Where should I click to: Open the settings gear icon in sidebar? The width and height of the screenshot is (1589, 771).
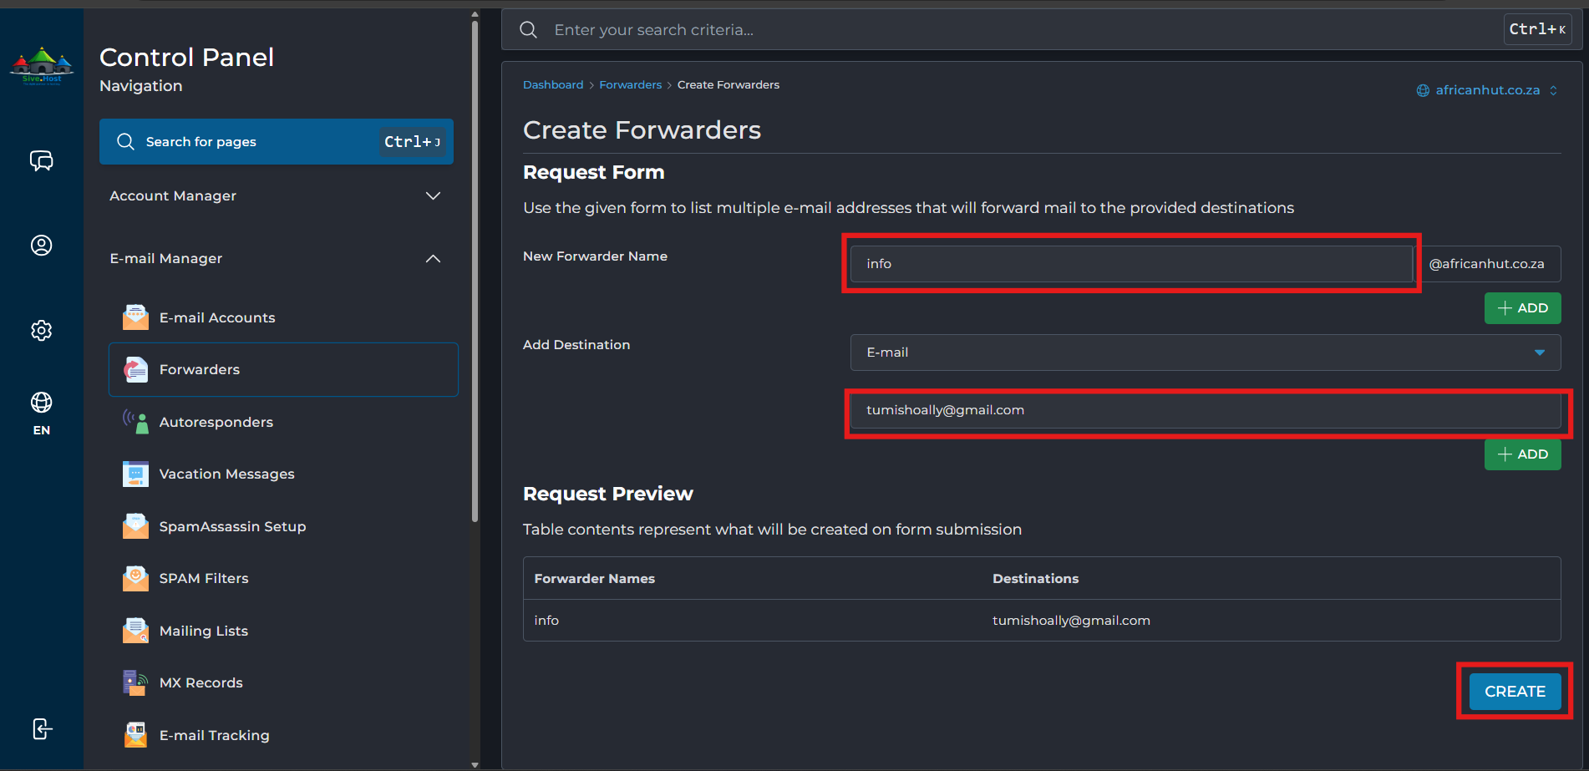click(41, 330)
